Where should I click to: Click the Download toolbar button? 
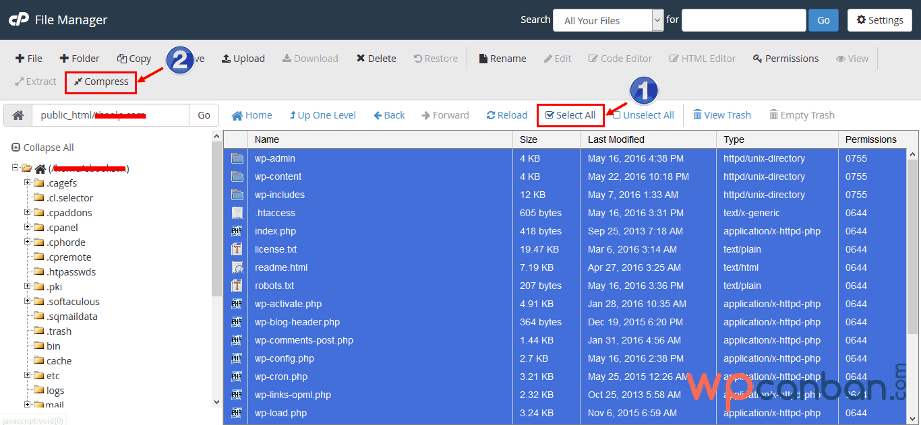click(310, 59)
